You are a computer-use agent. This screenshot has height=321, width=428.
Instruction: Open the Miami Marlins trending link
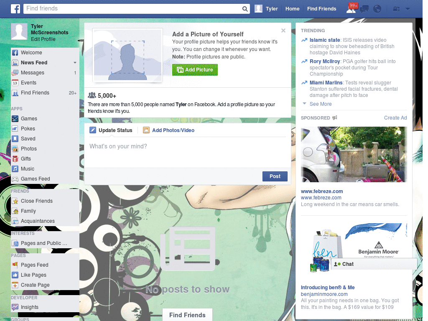[326, 82]
